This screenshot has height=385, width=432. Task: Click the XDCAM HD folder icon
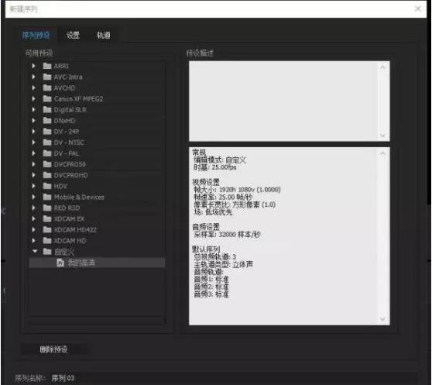[x=47, y=241]
